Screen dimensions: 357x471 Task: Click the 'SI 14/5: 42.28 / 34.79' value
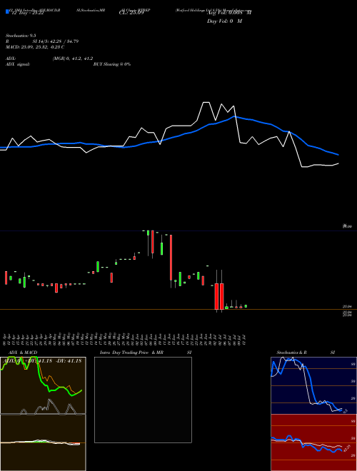coord(56,41)
